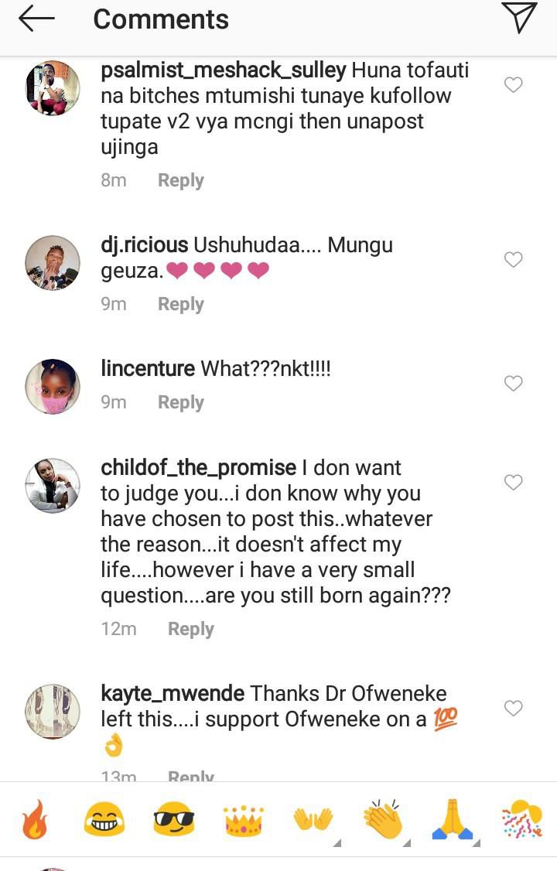
Task: Open kayte_mwende's profile avatar
Action: [x=53, y=711]
